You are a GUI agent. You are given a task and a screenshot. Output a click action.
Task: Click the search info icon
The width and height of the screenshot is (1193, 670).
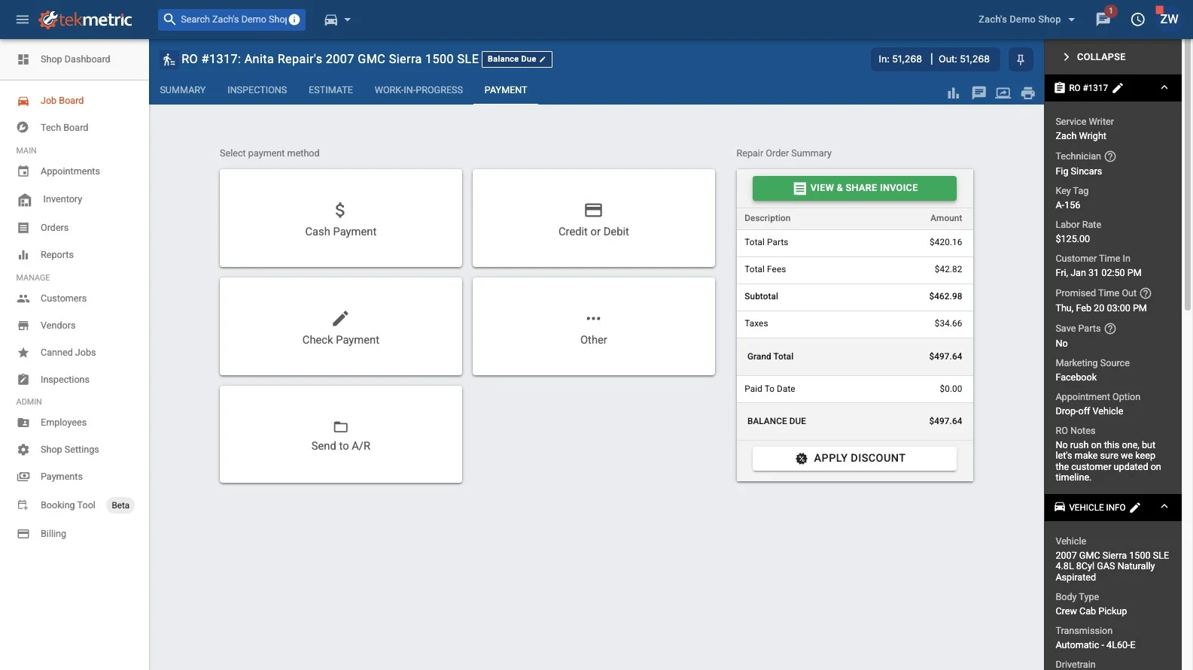tap(294, 20)
